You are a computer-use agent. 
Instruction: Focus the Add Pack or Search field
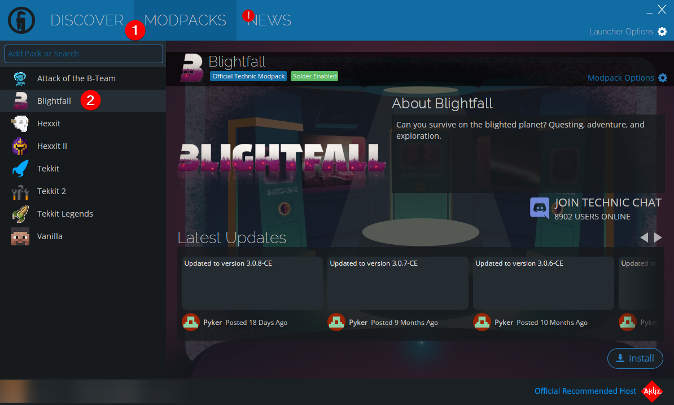[x=84, y=54]
